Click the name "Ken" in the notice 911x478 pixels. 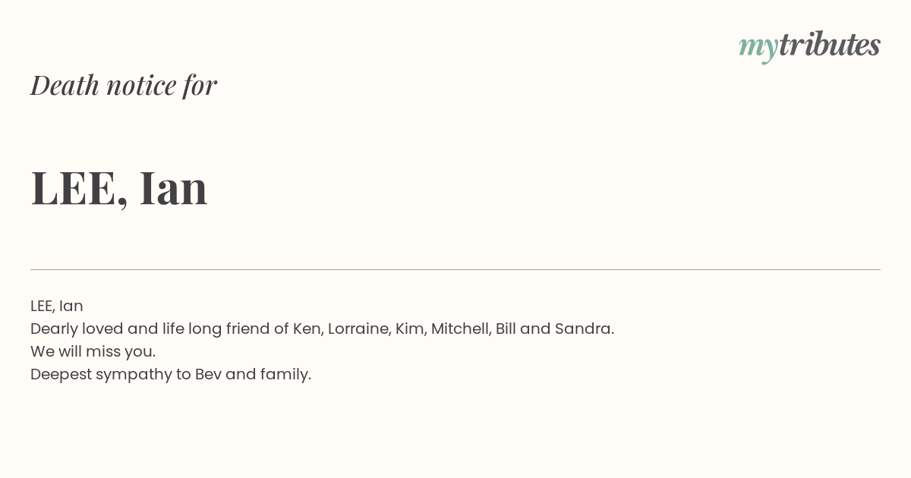coord(307,329)
